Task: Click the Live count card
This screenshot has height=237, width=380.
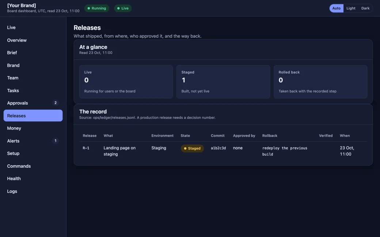Action: pos(126,82)
